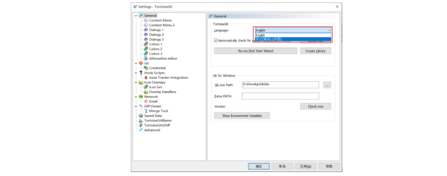Click the Credential keys icon

(146, 68)
